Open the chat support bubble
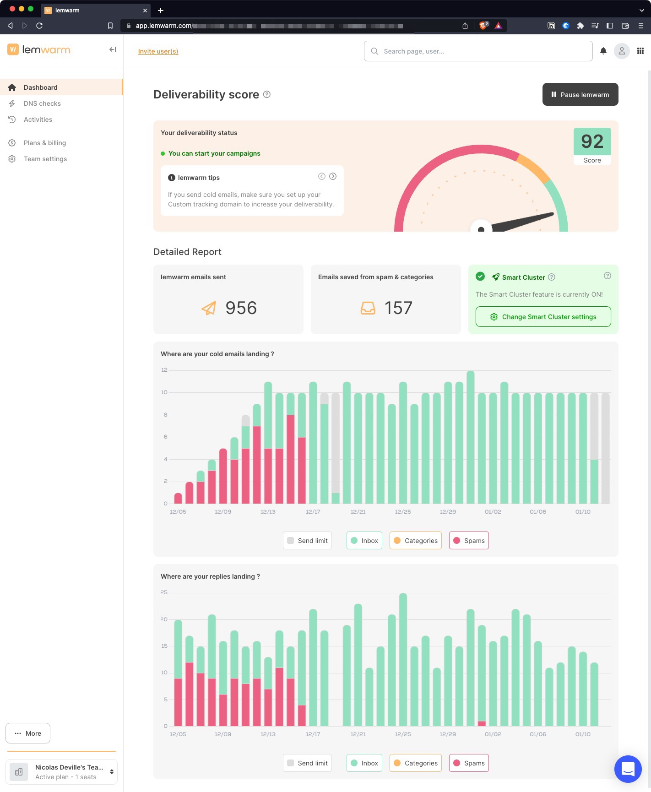Viewport: 651px width, 792px height. point(628,769)
